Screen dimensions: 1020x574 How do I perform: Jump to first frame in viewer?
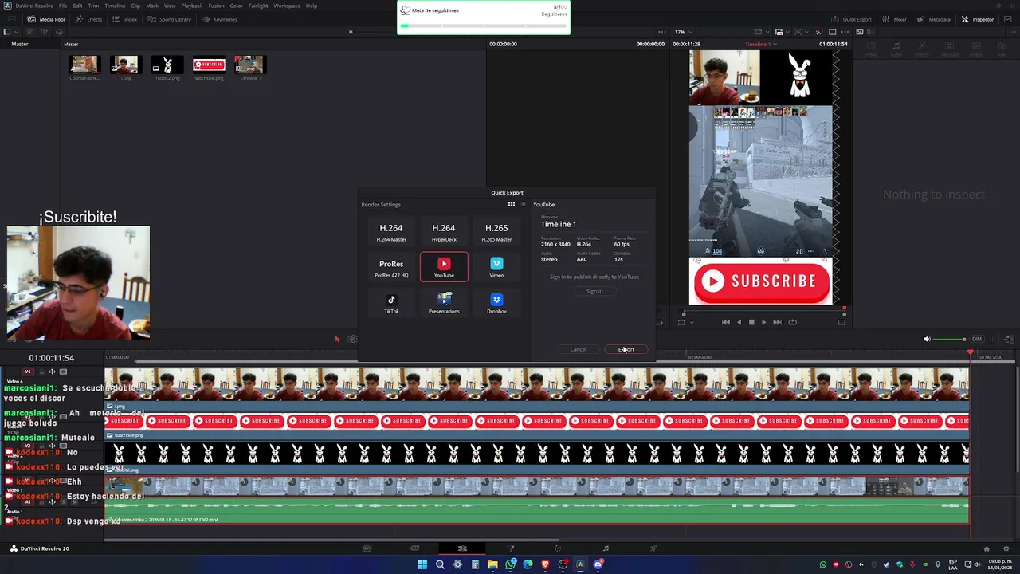[x=725, y=322]
